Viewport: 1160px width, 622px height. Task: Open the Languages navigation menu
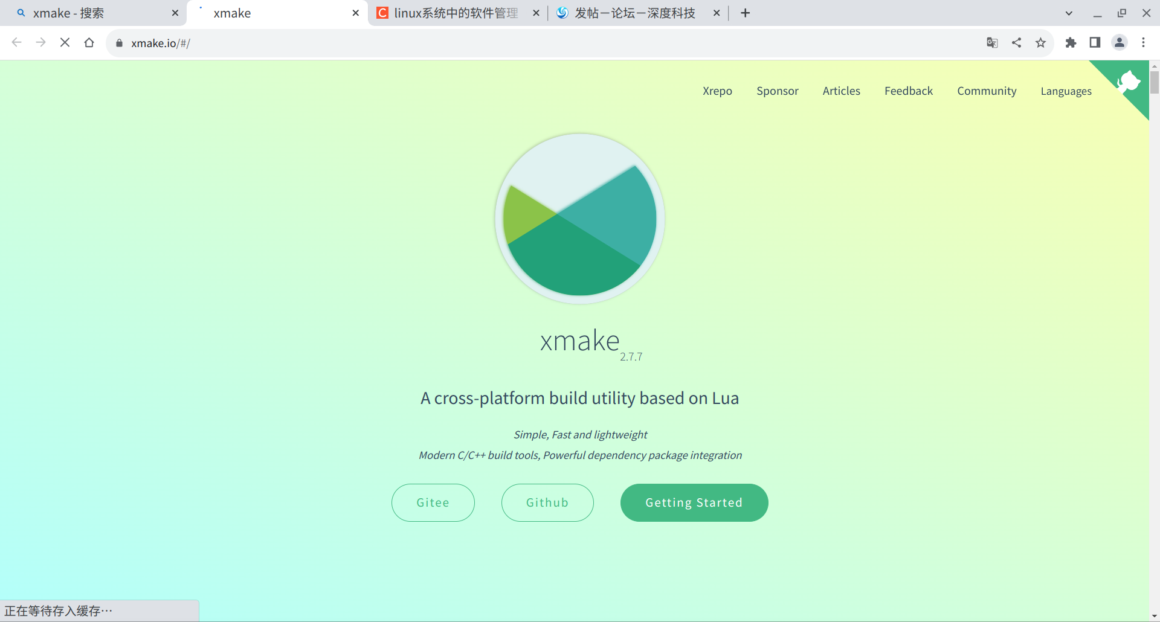1066,91
